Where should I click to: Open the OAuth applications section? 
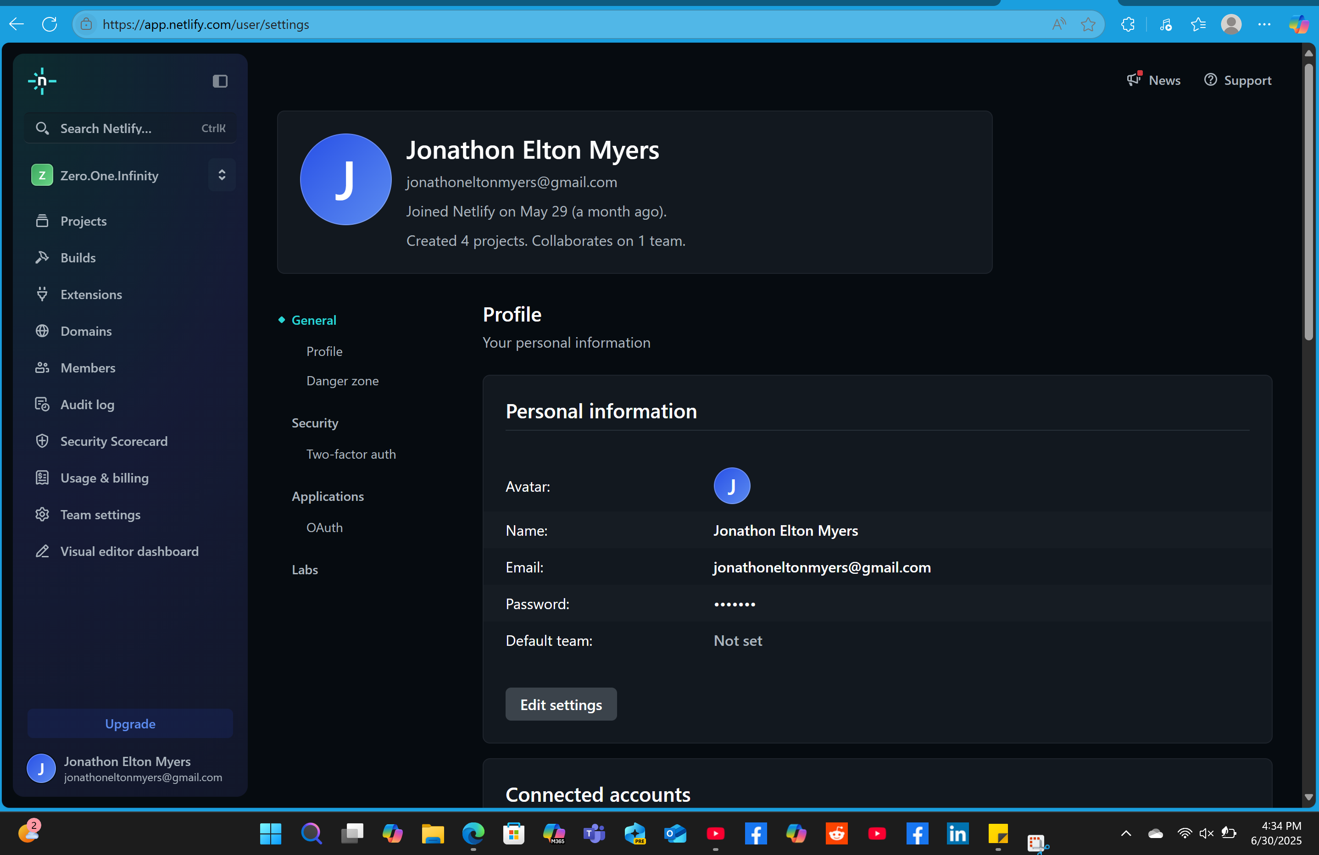coord(324,527)
